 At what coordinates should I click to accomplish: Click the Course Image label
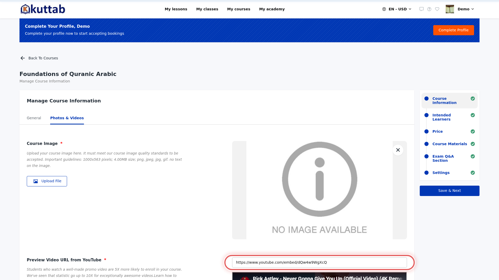(x=42, y=144)
